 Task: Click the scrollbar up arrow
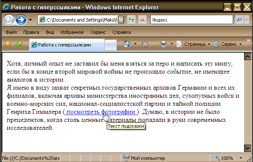(x=248, y=56)
